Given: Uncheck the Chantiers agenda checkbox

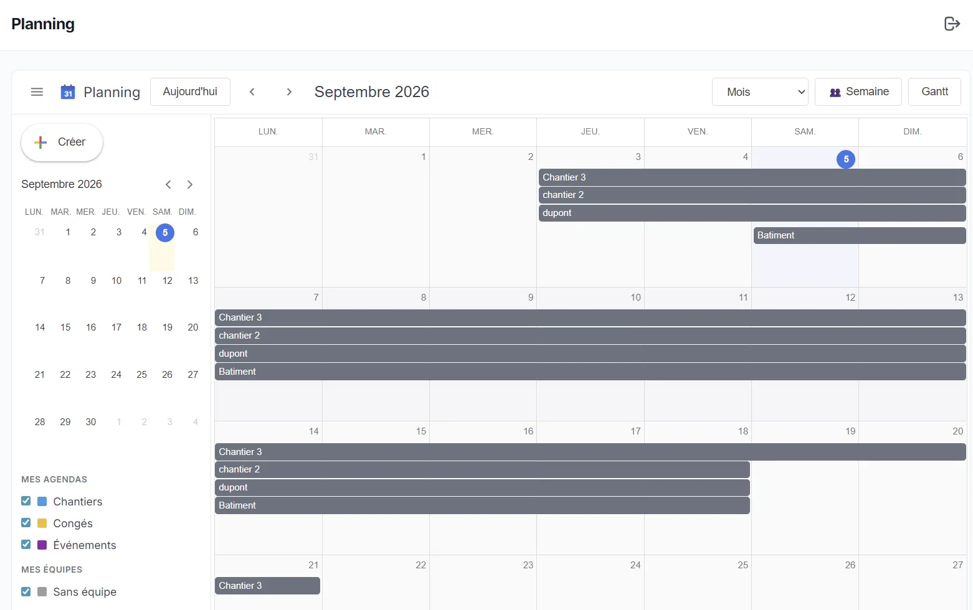Looking at the screenshot, I should coord(26,501).
